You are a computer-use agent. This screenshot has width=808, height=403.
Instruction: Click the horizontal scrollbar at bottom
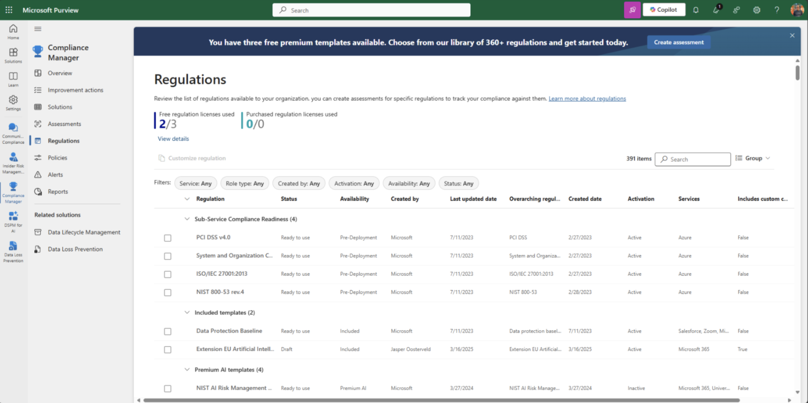point(441,400)
